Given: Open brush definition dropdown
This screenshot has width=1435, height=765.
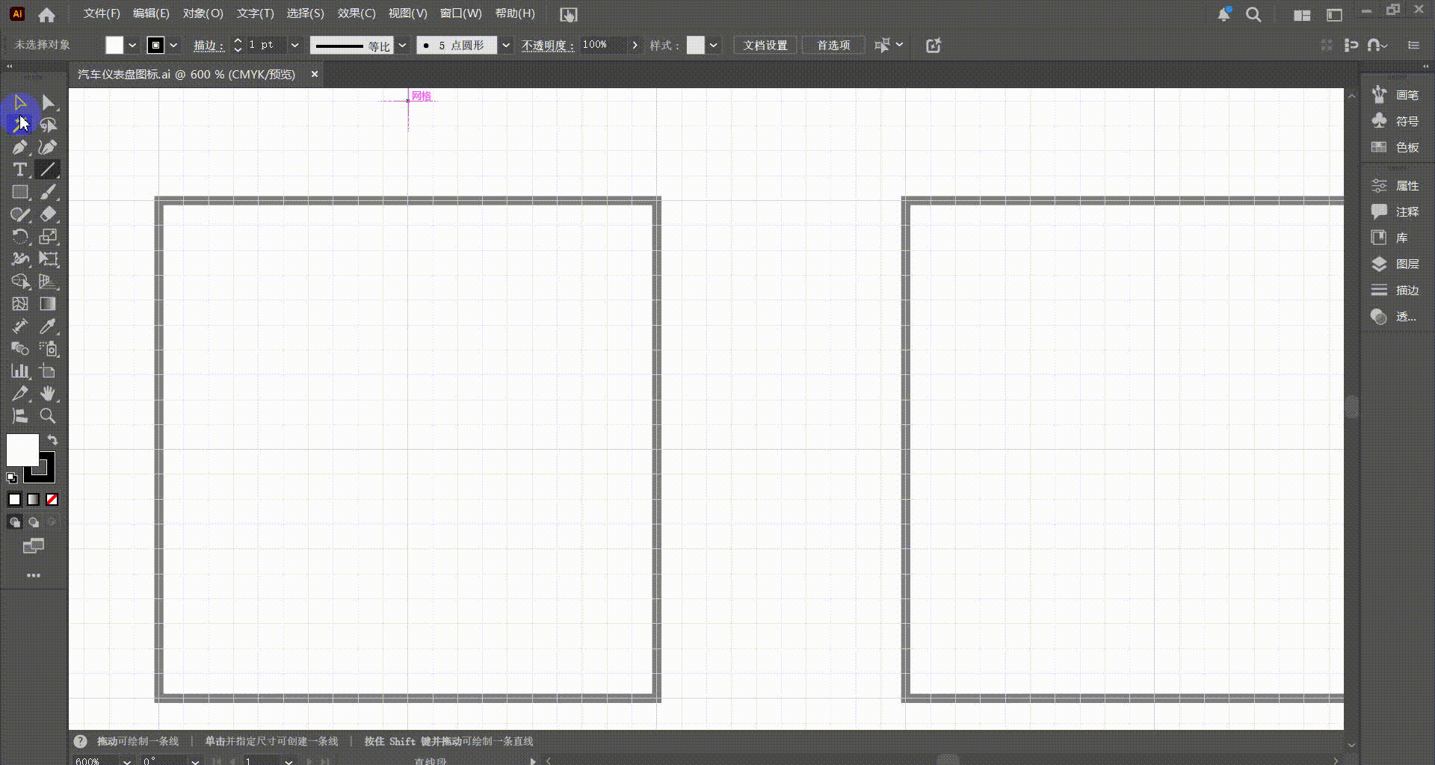Looking at the screenshot, I should (506, 46).
